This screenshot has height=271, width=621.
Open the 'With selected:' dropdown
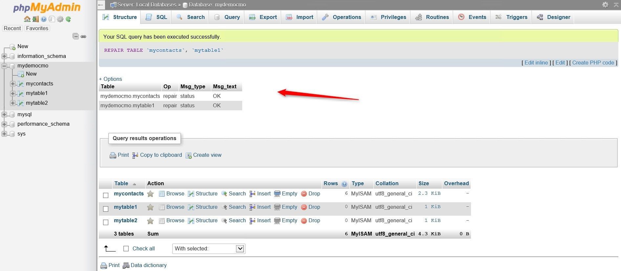tap(209, 249)
